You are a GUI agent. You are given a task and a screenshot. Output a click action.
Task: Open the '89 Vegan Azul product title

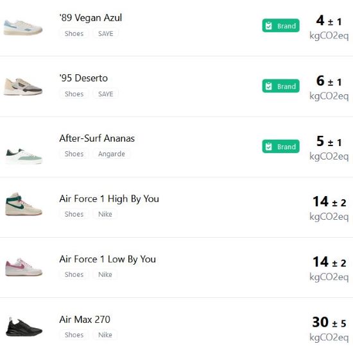pos(90,18)
